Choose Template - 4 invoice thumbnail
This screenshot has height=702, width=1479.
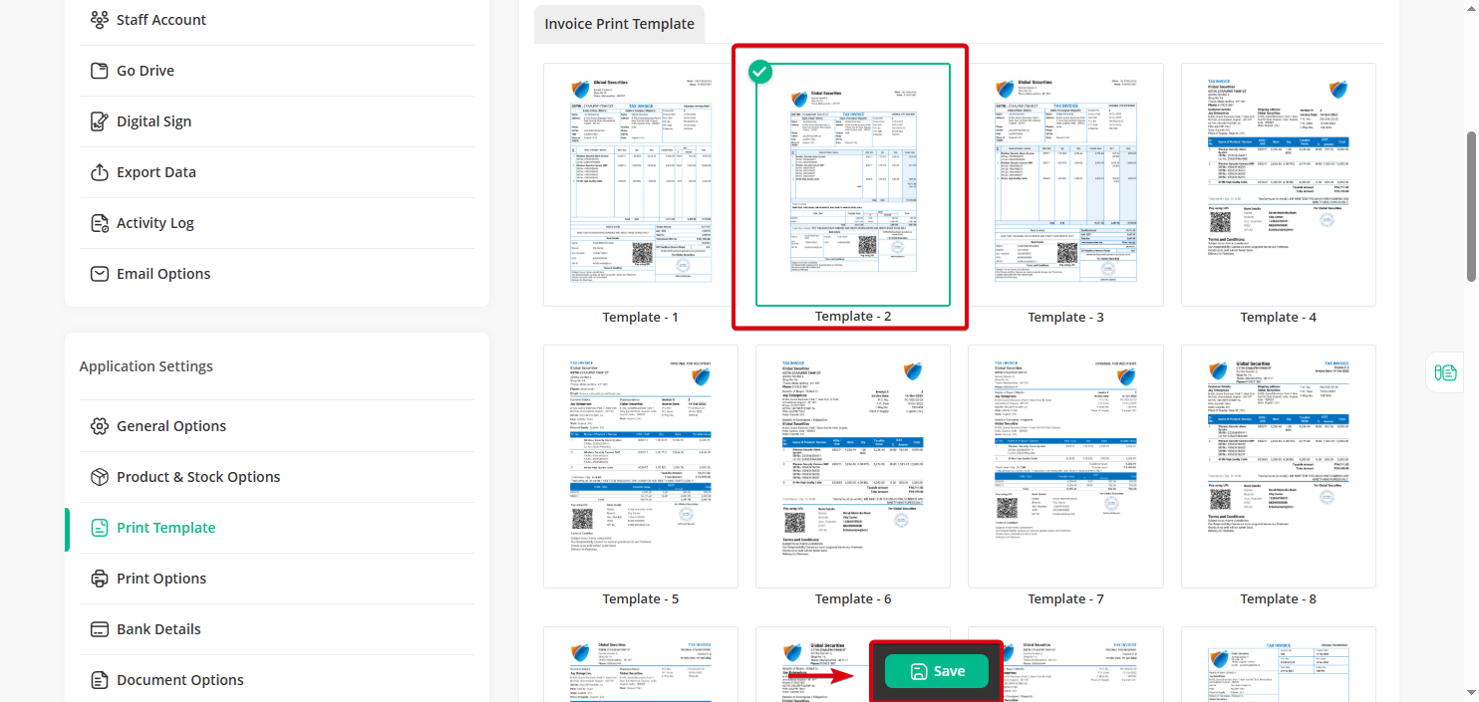1279,185
